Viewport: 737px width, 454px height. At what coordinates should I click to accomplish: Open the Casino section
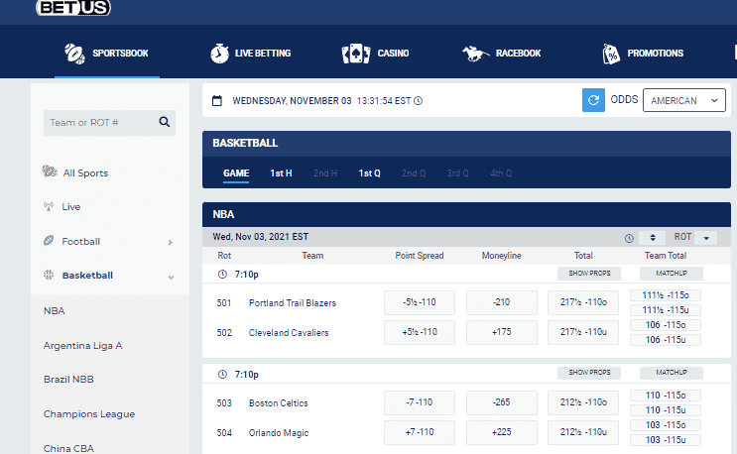pos(376,54)
